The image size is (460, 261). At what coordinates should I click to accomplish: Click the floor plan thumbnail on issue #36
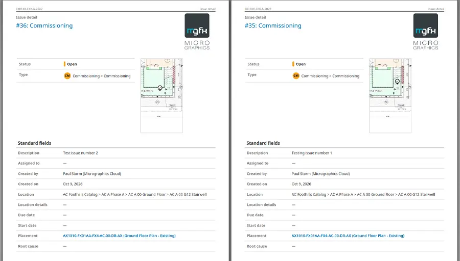(x=162, y=96)
